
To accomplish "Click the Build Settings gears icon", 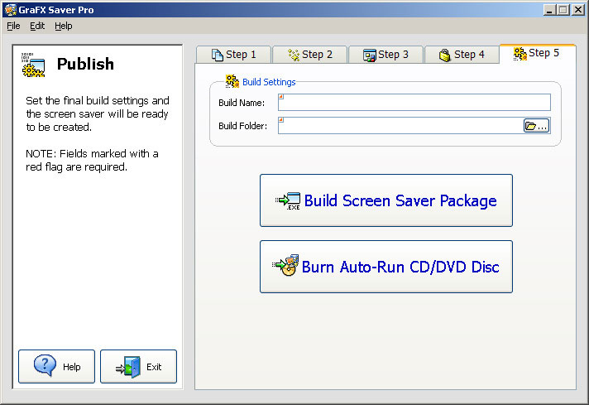I will pos(232,81).
